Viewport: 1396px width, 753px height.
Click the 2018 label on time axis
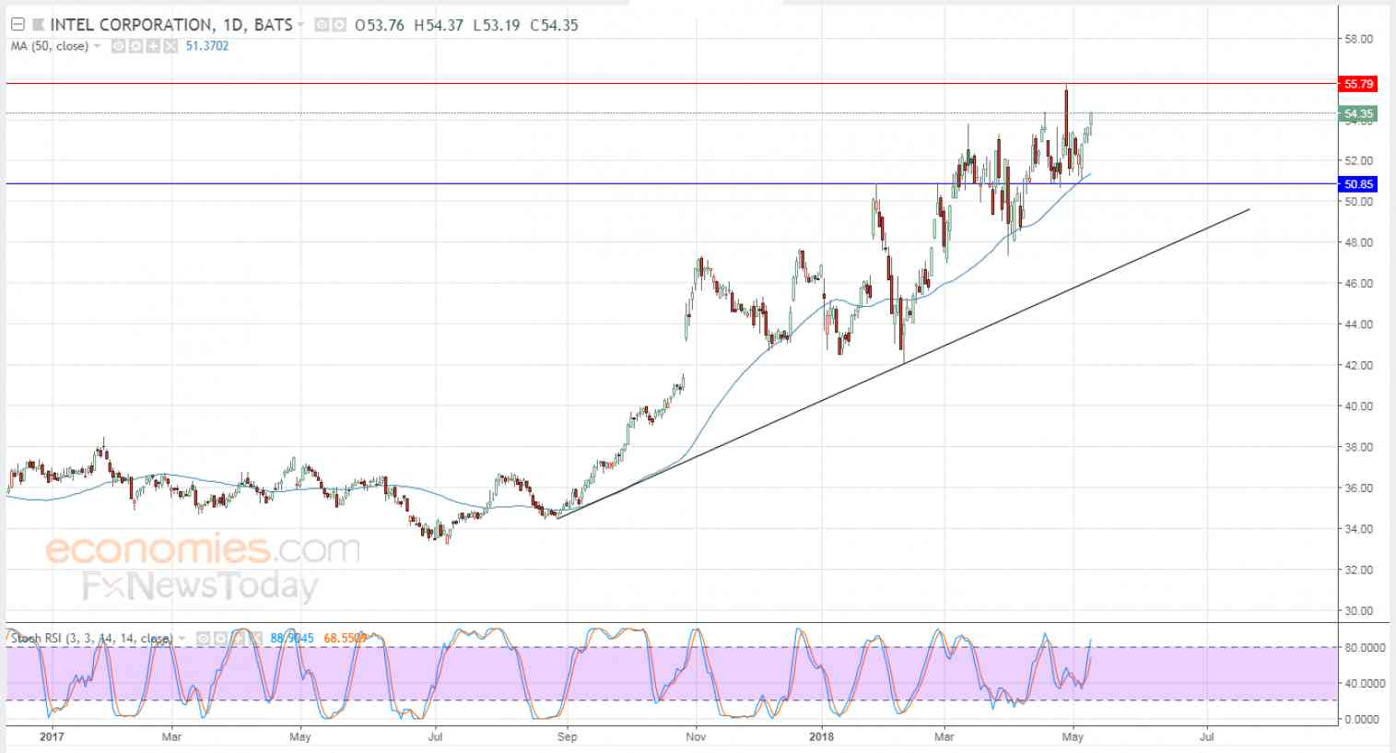point(820,737)
